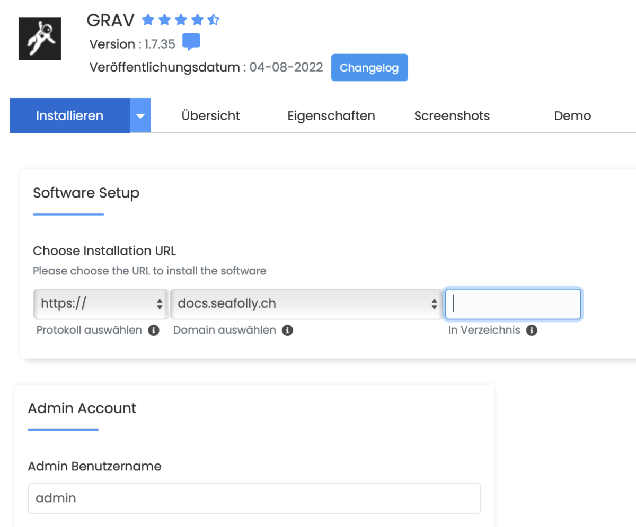Click the GRAV astronaut logo icon
The height and width of the screenshot is (527, 636).
[x=39, y=39]
